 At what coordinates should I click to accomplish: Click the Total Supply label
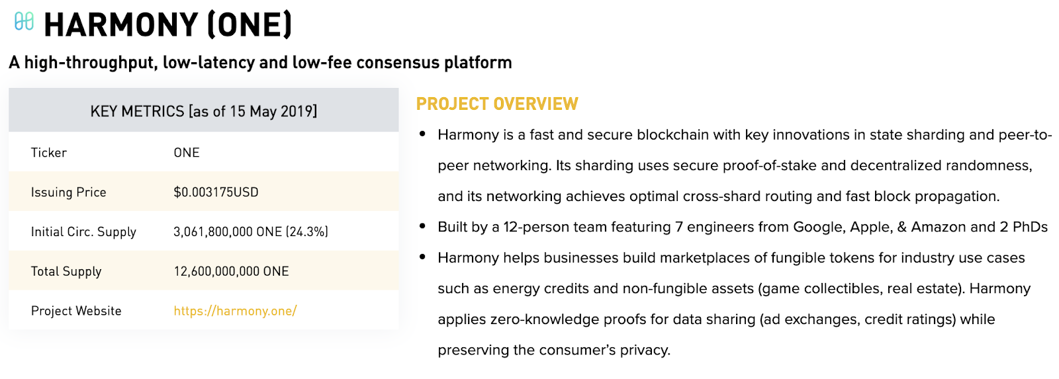(66, 272)
